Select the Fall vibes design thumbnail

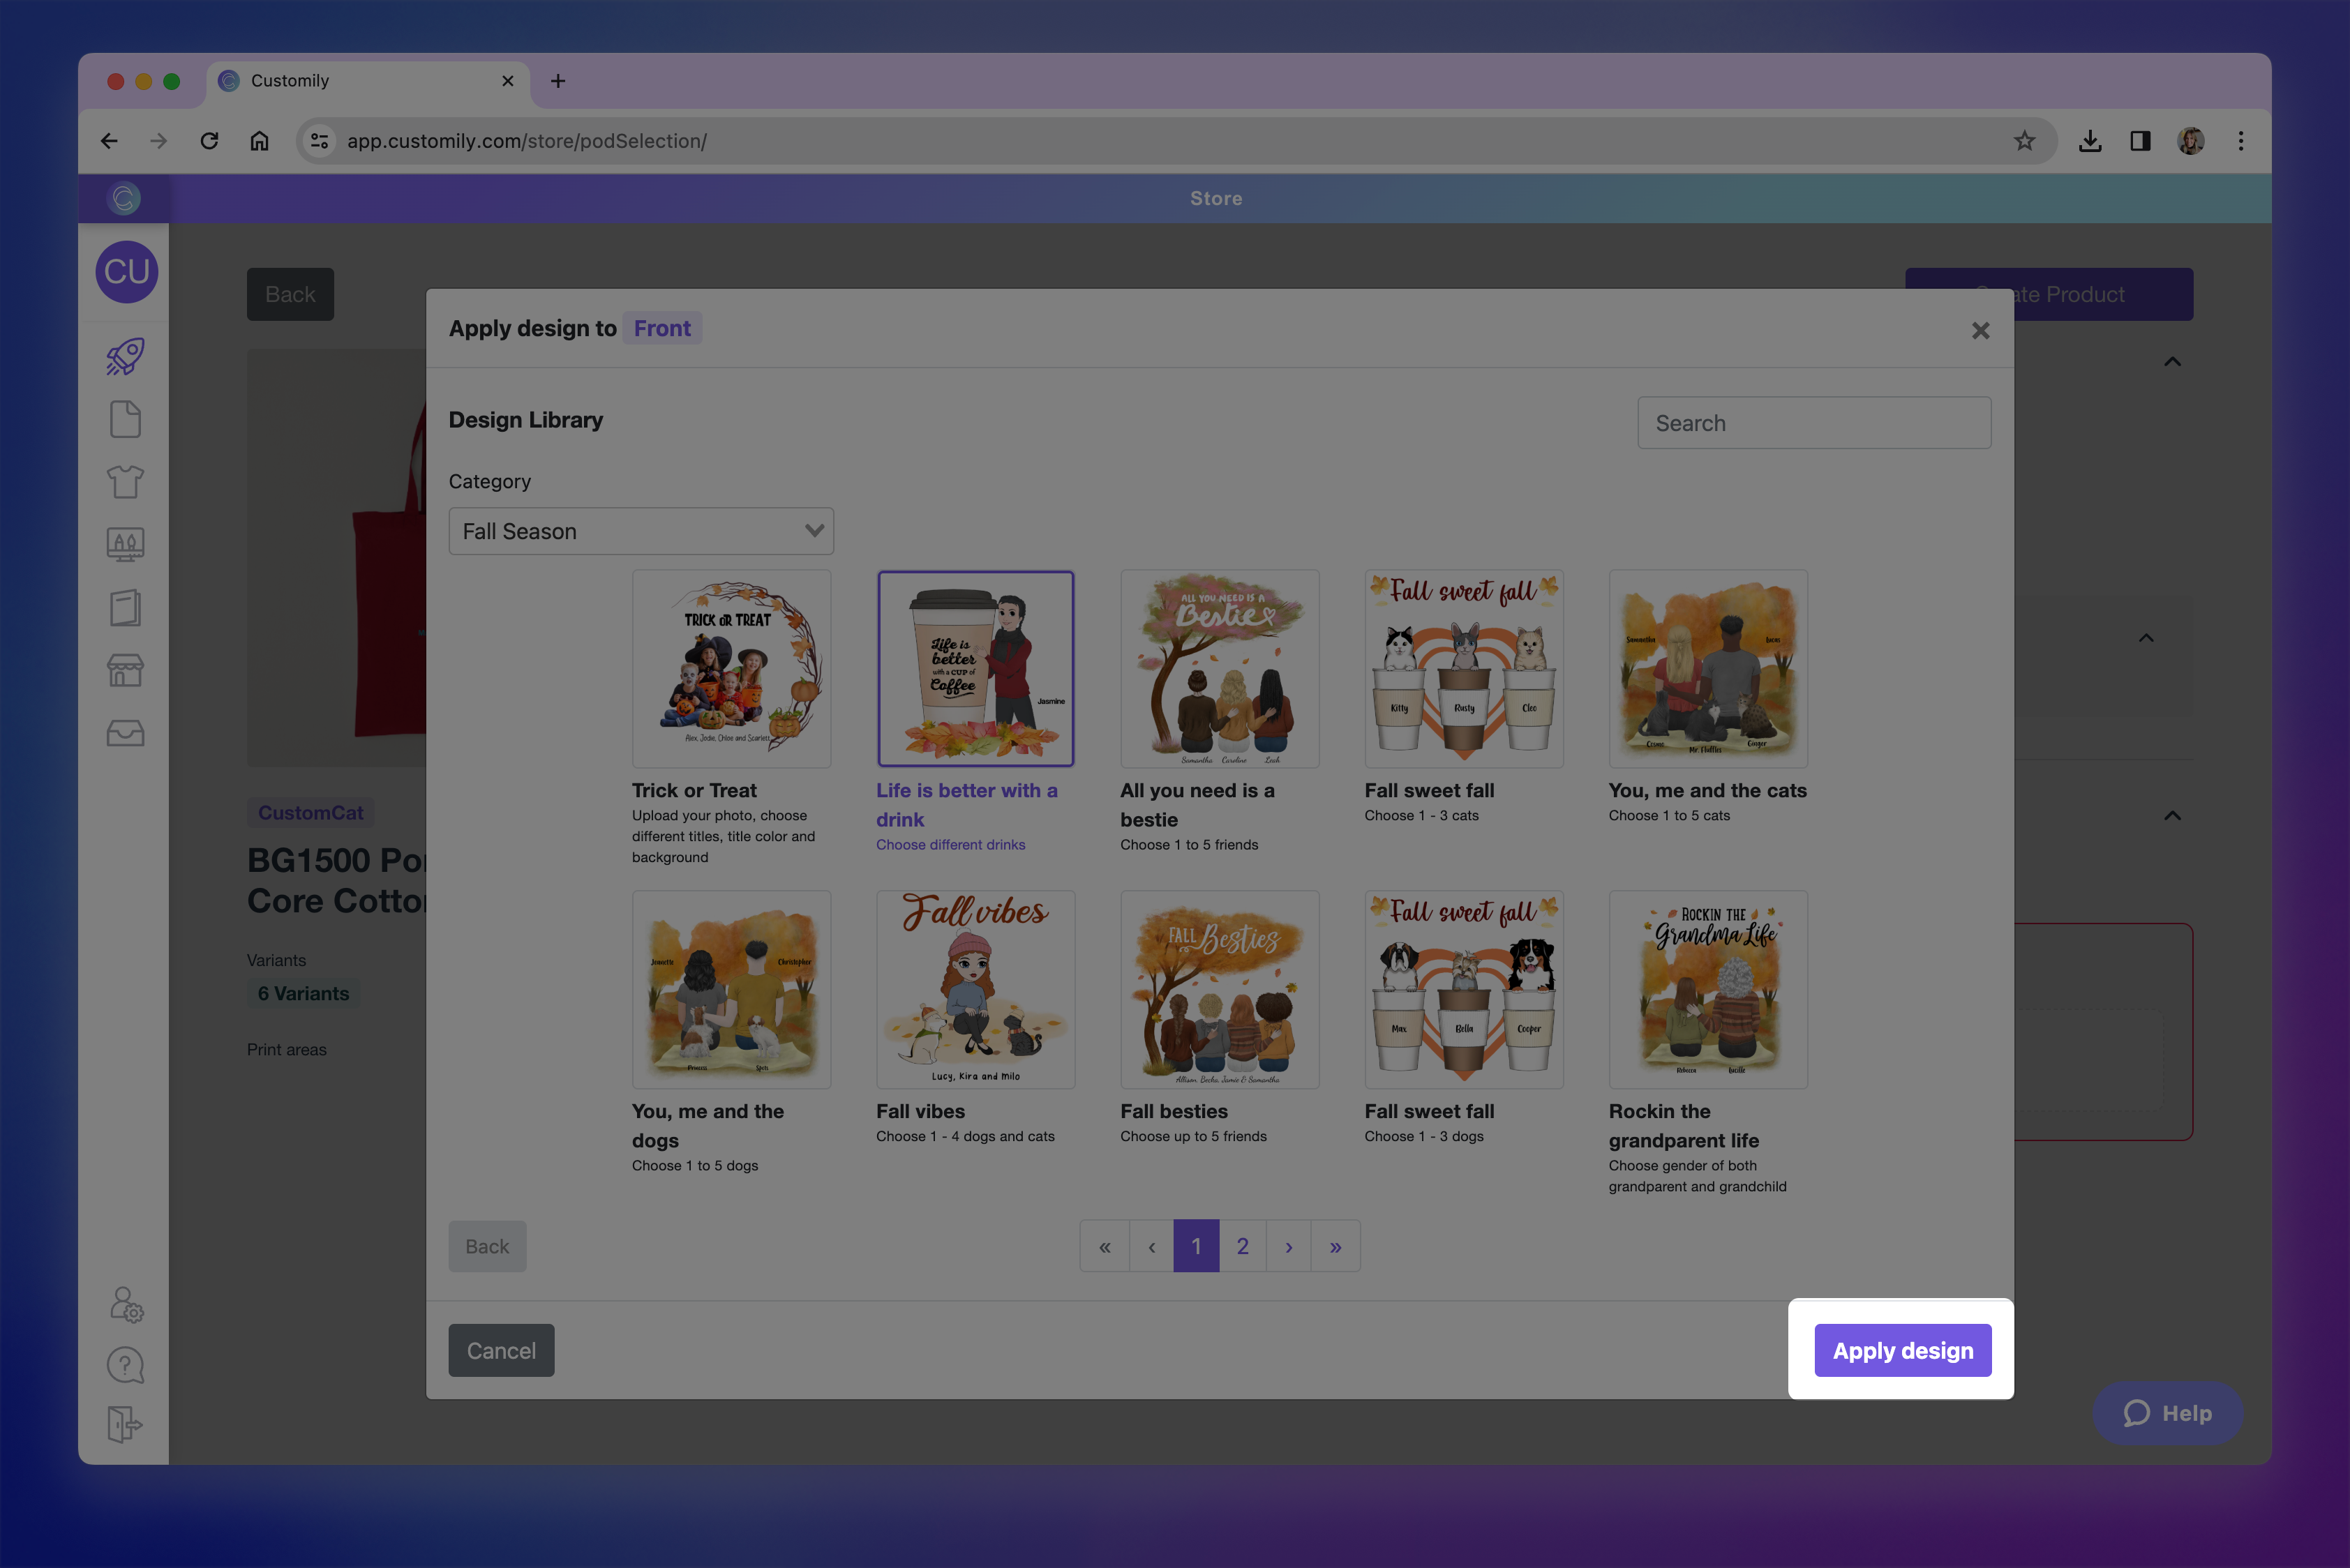pyautogui.click(x=975, y=989)
